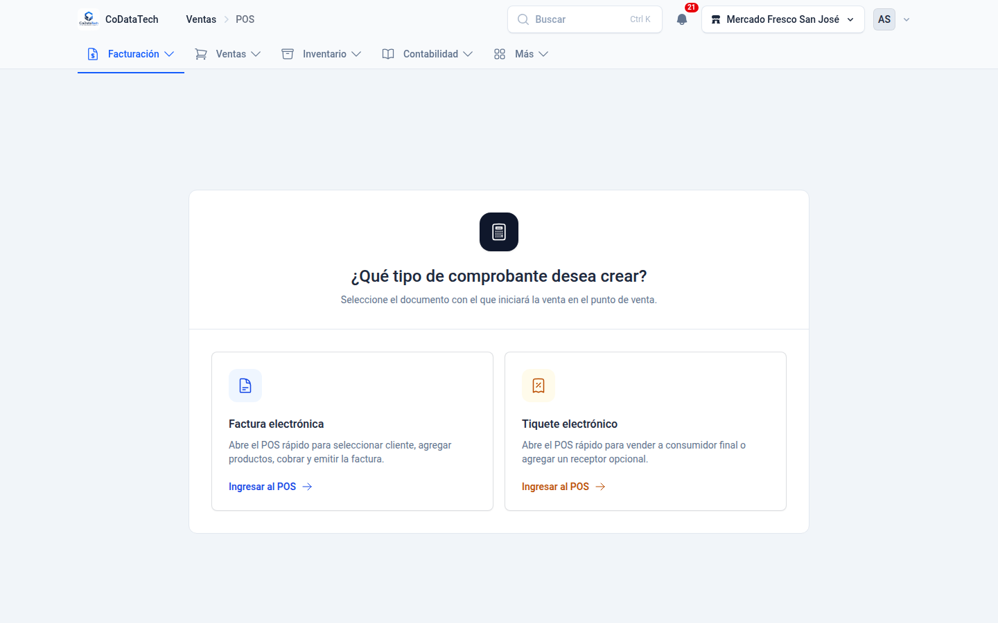Click the orange Tiquete electrónico receipt icon
This screenshot has height=623, width=998.
click(539, 386)
